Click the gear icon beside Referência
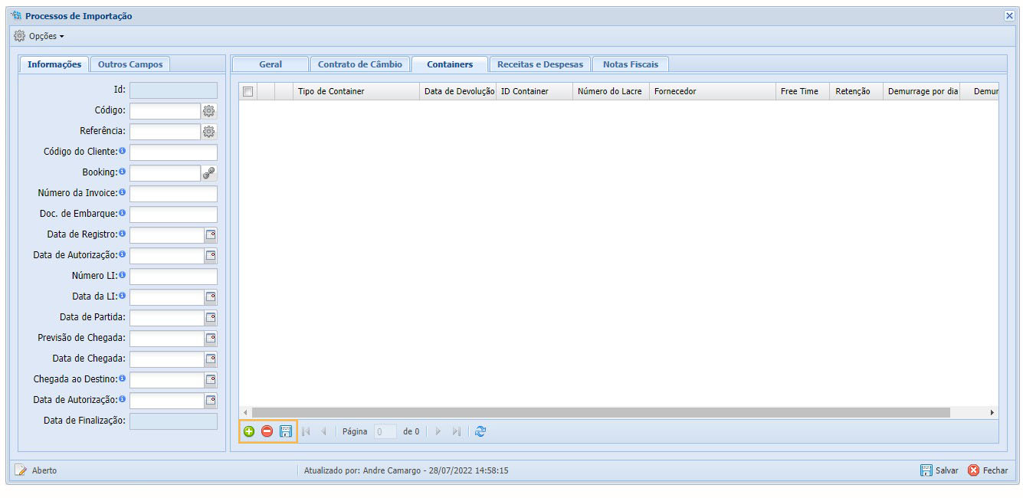The width and height of the screenshot is (1023, 498). click(x=209, y=132)
